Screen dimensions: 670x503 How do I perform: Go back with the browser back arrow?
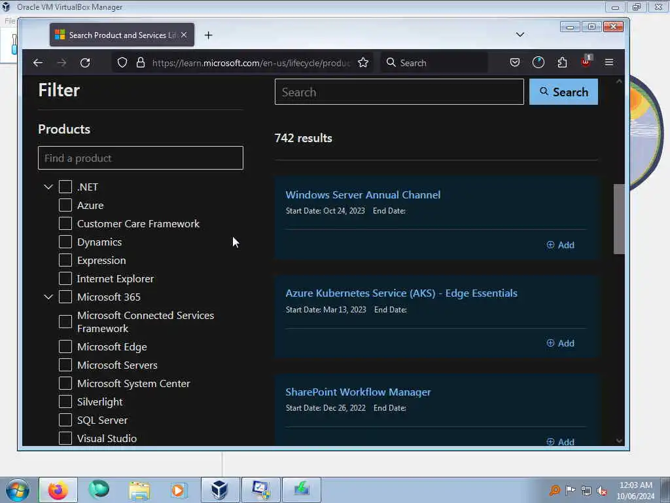[37, 63]
